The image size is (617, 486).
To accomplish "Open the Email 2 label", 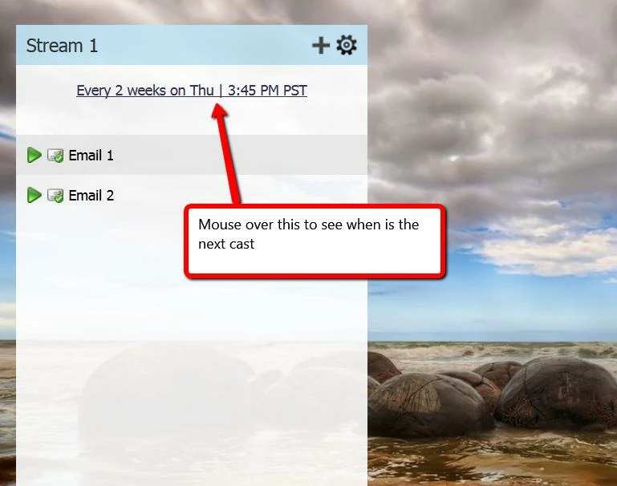I will [x=91, y=196].
